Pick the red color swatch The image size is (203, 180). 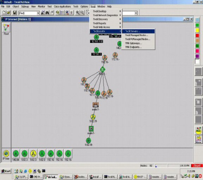[x=197, y=35]
